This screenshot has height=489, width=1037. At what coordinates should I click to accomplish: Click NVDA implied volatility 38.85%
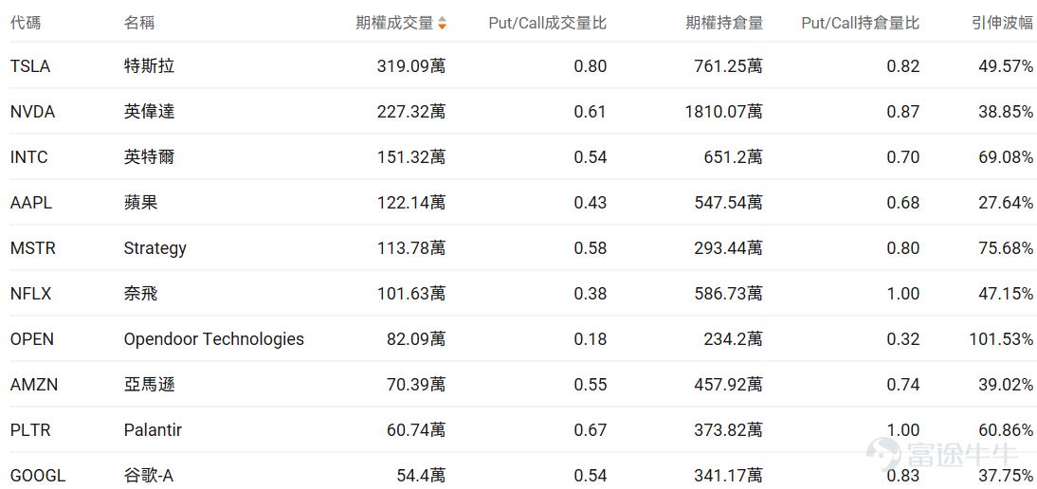(1006, 112)
